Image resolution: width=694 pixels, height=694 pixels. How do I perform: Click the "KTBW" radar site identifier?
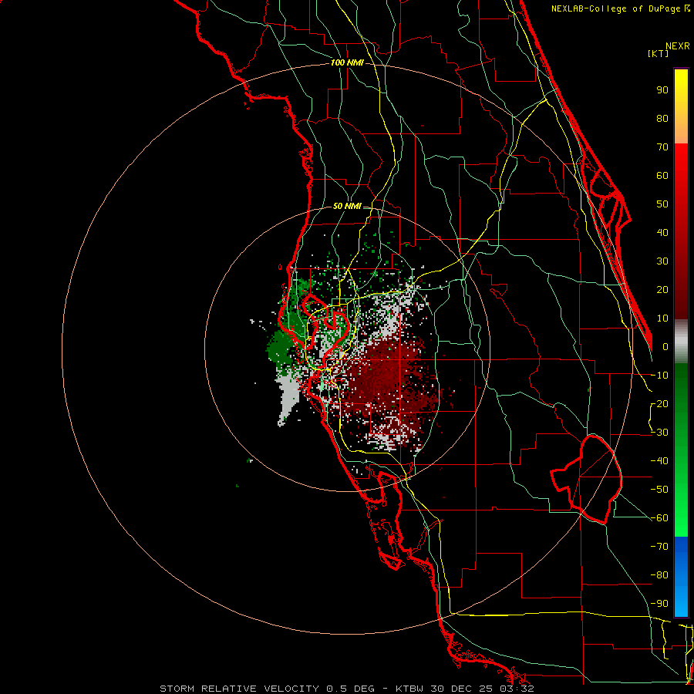410,689
